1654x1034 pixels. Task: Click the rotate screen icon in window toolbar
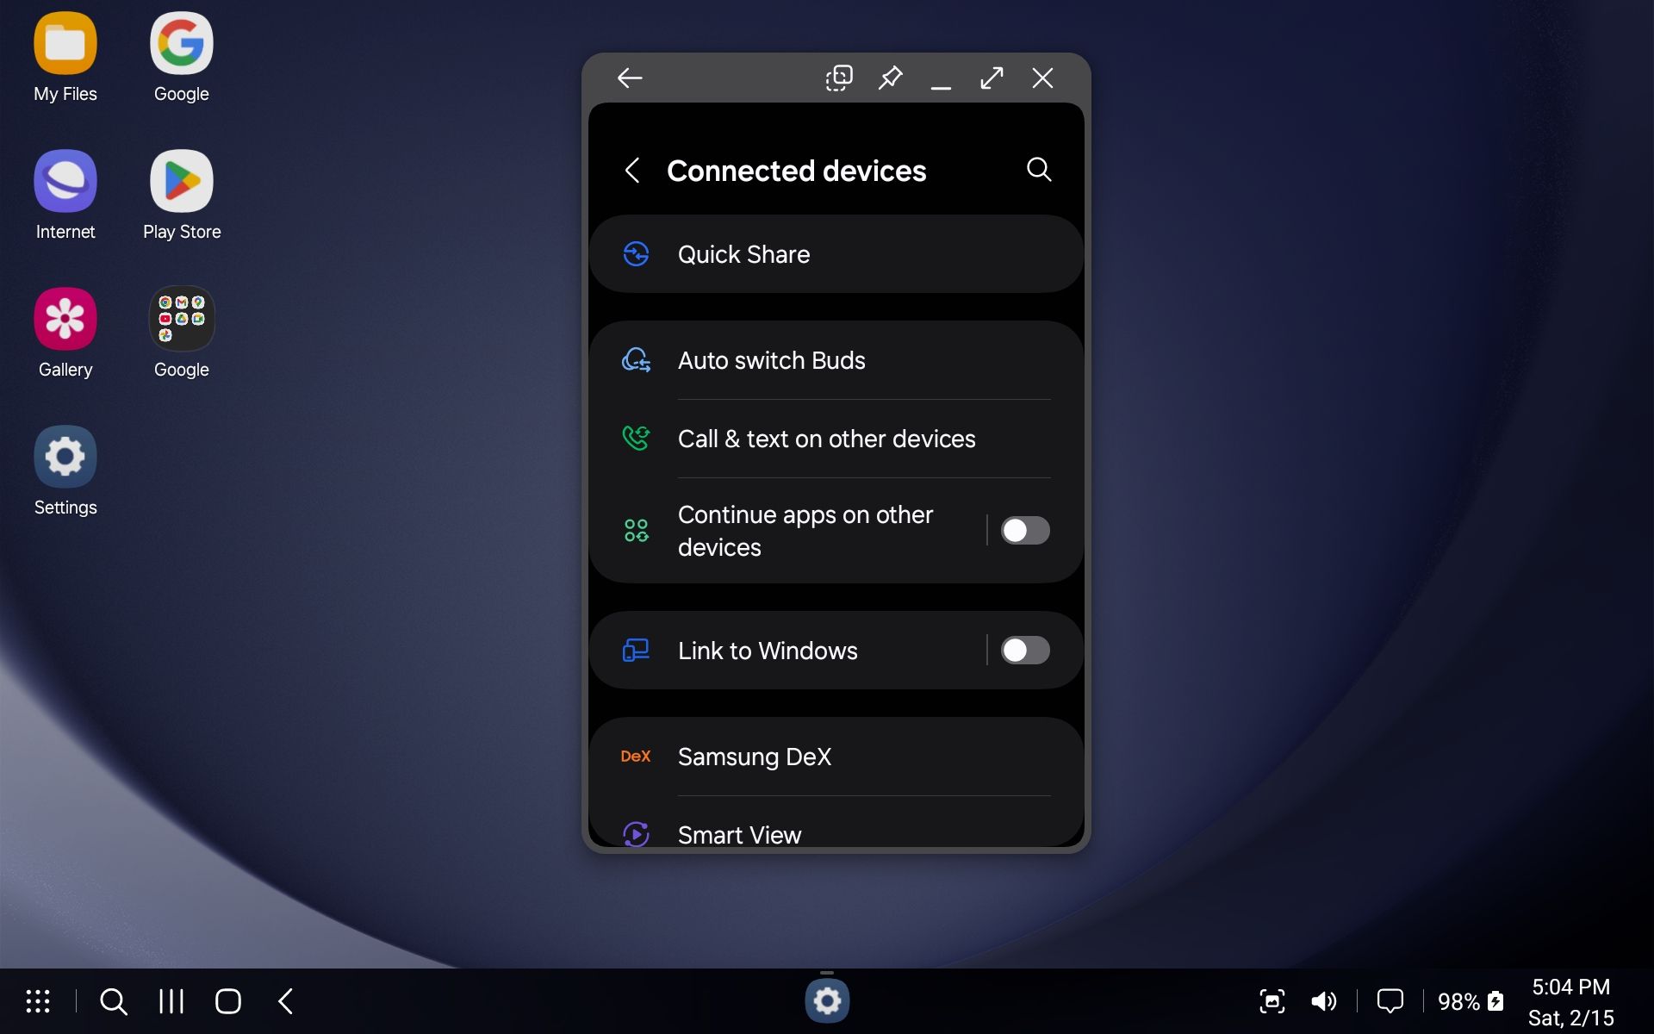[839, 78]
